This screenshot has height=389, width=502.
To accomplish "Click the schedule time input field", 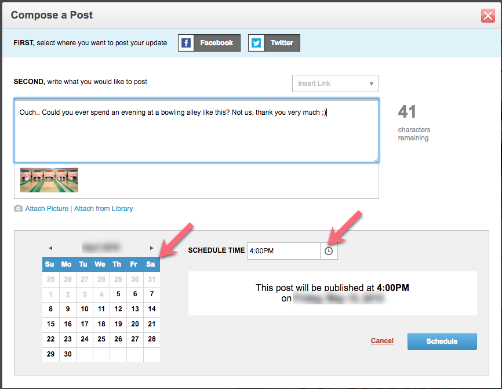I will pyautogui.click(x=283, y=251).
